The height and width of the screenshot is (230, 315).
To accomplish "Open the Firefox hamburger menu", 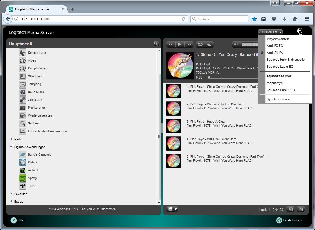I will 307,19.
